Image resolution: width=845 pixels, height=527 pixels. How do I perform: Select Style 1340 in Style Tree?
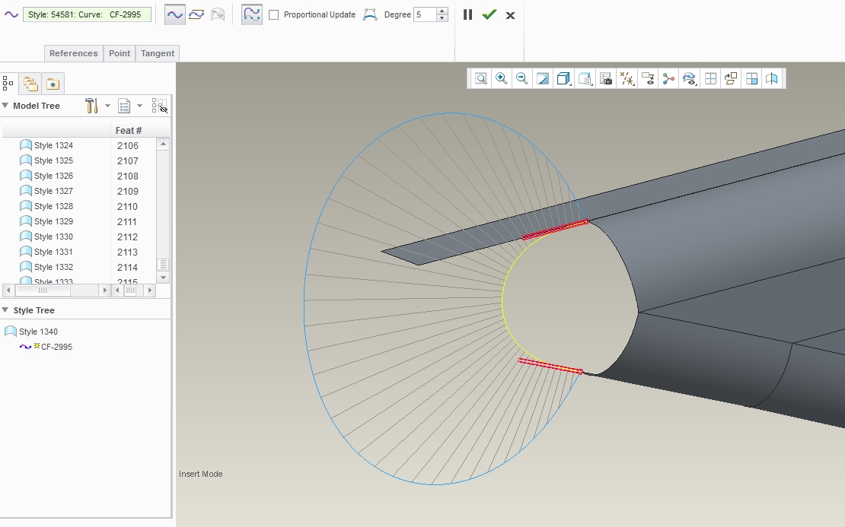point(31,332)
